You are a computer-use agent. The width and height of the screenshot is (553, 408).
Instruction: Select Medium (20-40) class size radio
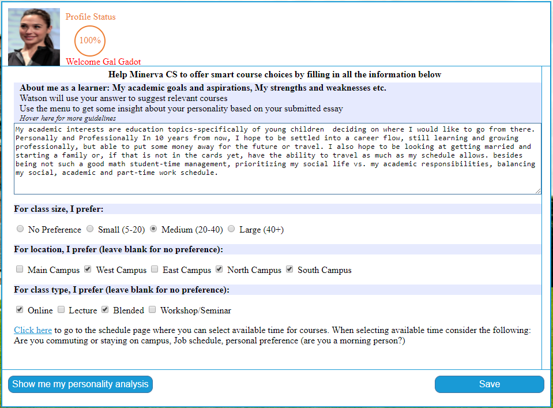pos(153,229)
